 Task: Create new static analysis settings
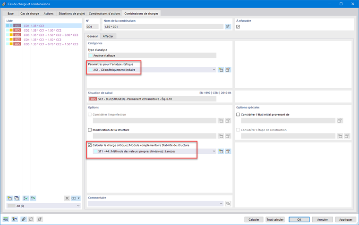pyautogui.click(x=221, y=70)
